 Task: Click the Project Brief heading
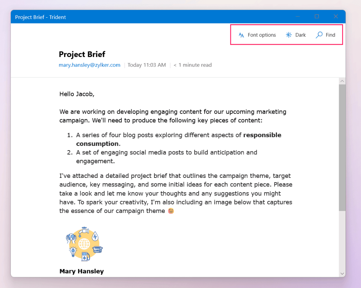(82, 54)
